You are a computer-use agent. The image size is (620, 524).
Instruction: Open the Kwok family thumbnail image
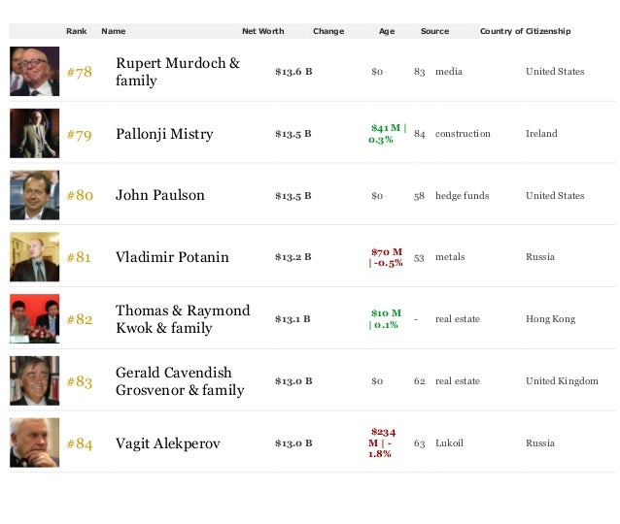point(34,318)
